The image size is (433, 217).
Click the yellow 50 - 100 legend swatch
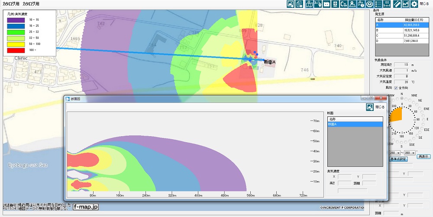tap(16, 44)
